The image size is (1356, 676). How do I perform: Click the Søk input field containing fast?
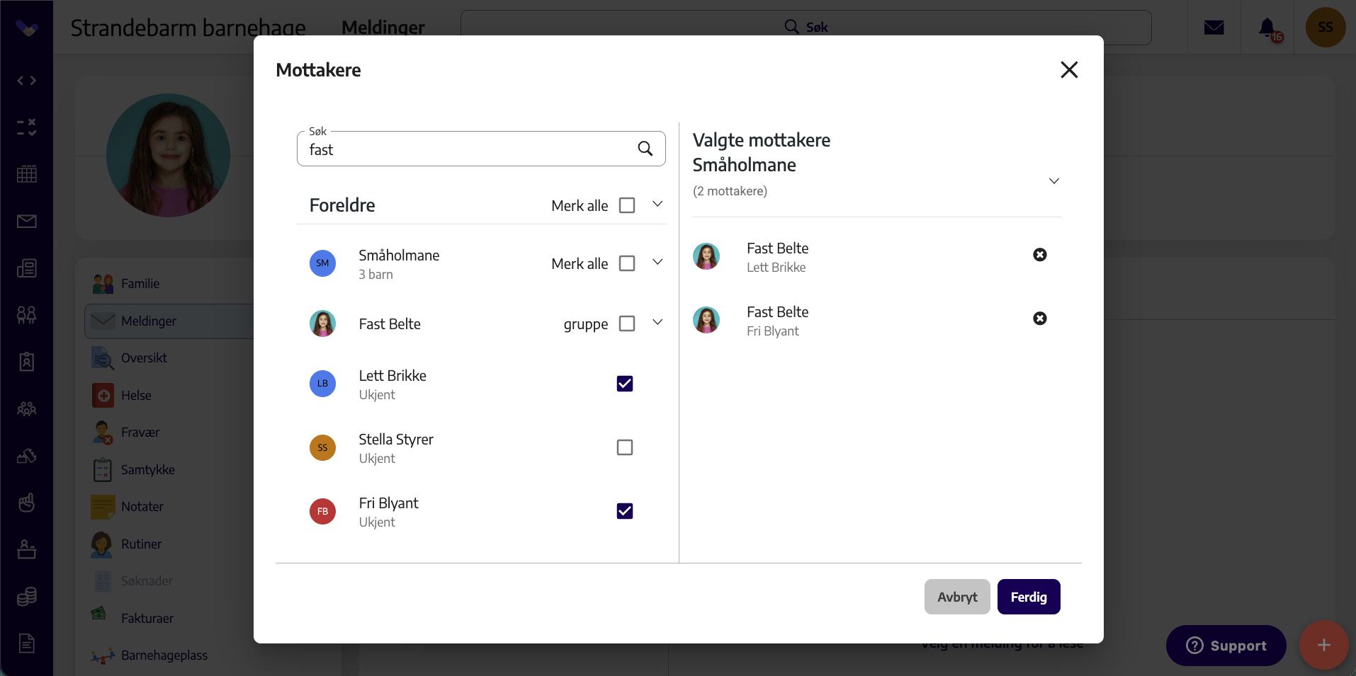click(x=481, y=149)
